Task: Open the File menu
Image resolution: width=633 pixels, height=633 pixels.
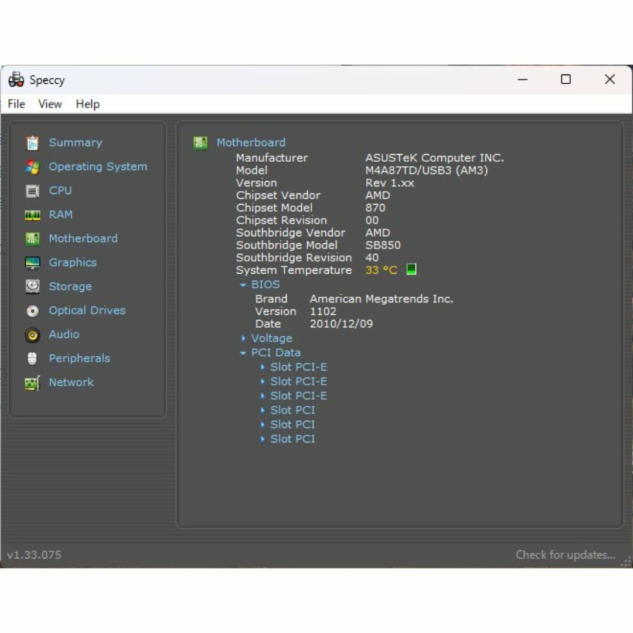Action: [x=16, y=104]
